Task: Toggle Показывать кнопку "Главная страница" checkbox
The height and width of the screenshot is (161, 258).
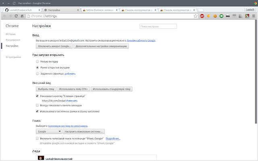Action: [37, 96]
